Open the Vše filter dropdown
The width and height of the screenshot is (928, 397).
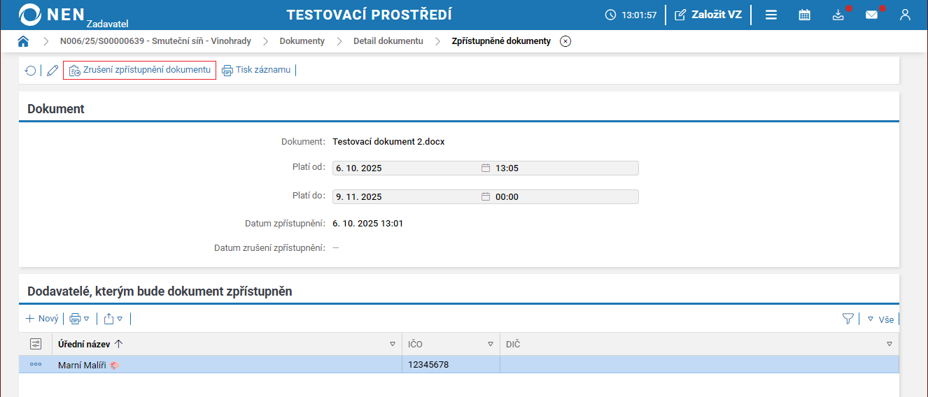(x=881, y=319)
